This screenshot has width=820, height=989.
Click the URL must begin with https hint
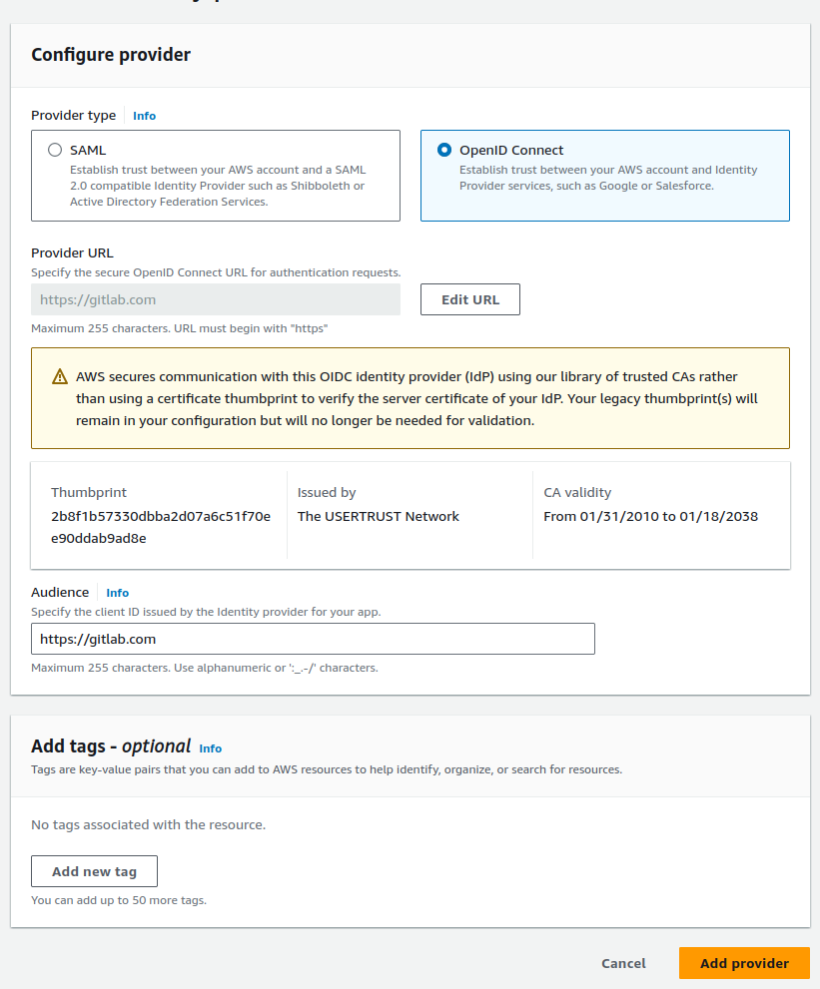(180, 328)
